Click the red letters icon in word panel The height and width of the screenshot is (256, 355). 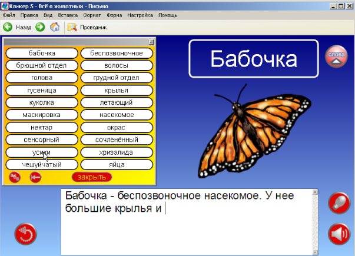[15, 177]
